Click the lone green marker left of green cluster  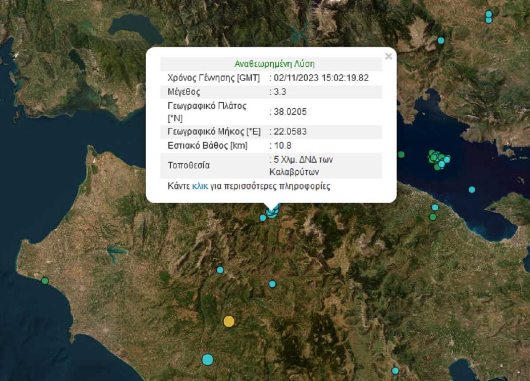pos(401,155)
